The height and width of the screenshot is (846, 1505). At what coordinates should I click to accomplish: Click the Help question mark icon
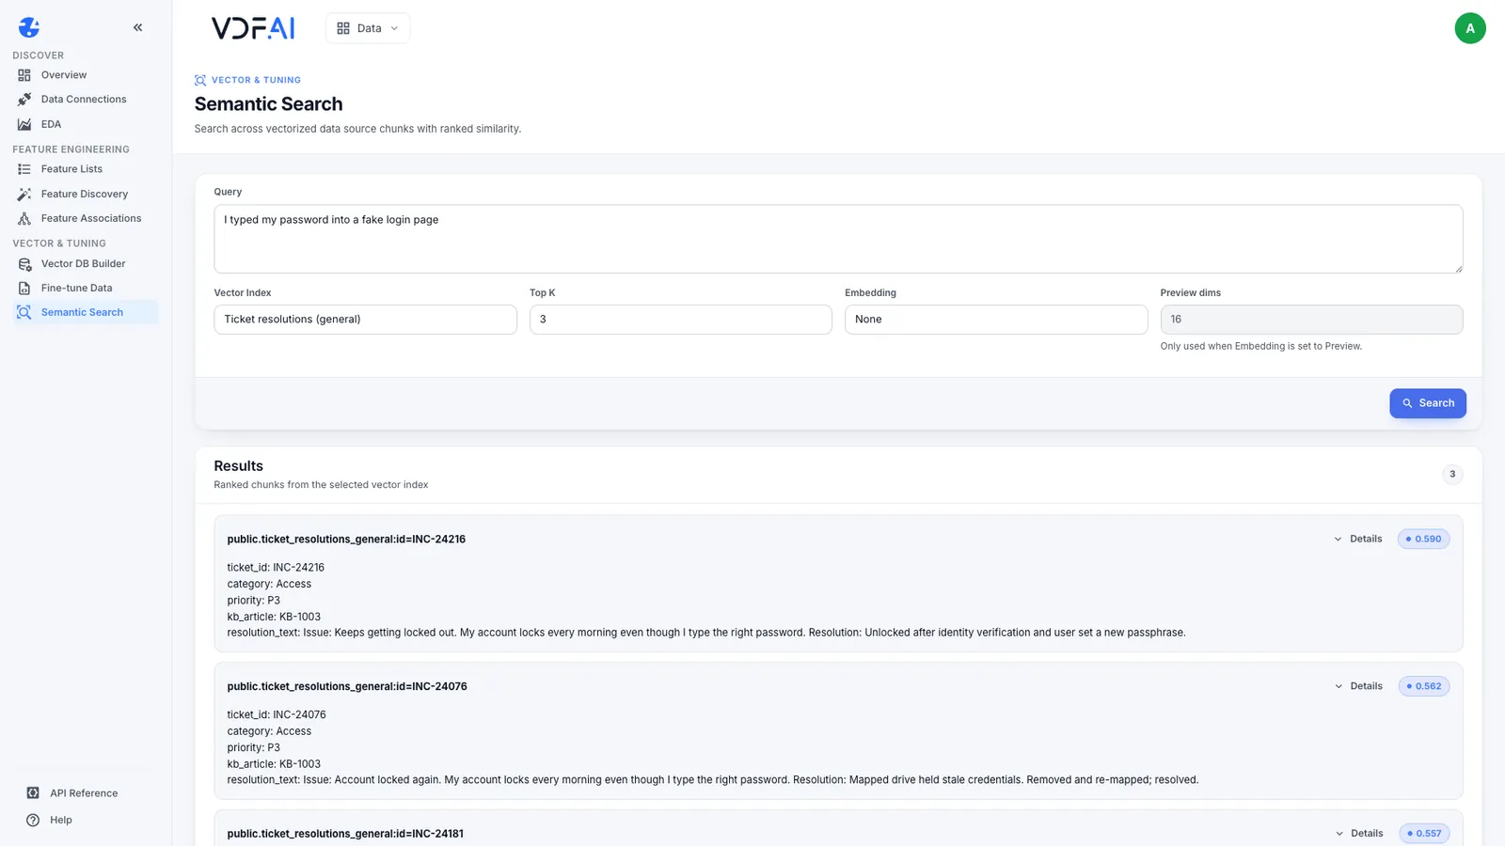[x=33, y=820]
